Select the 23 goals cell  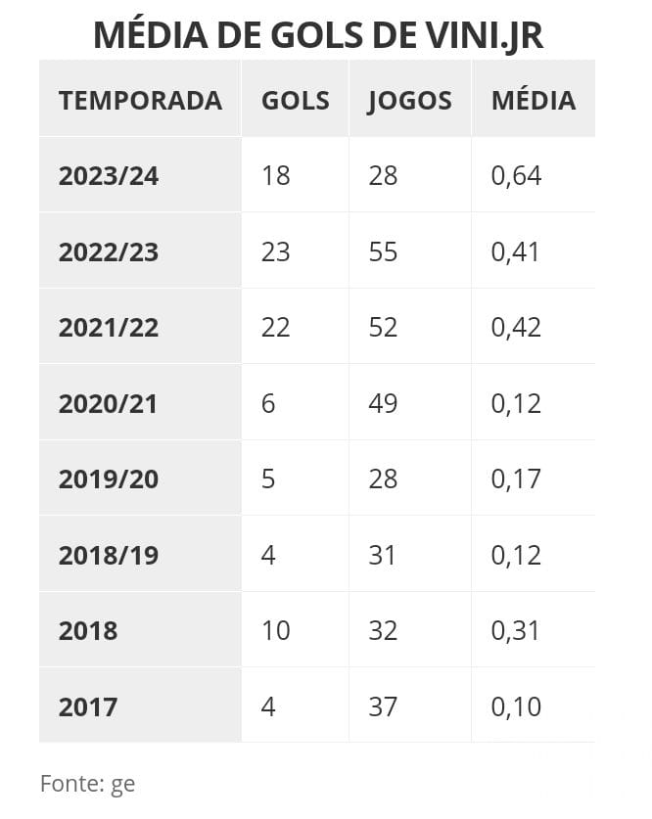pos(276,252)
